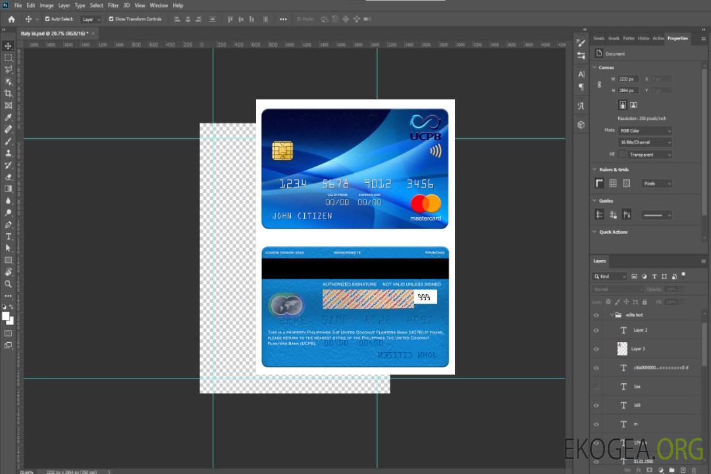Select the Dodge tool
711x474 pixels.
click(8, 212)
